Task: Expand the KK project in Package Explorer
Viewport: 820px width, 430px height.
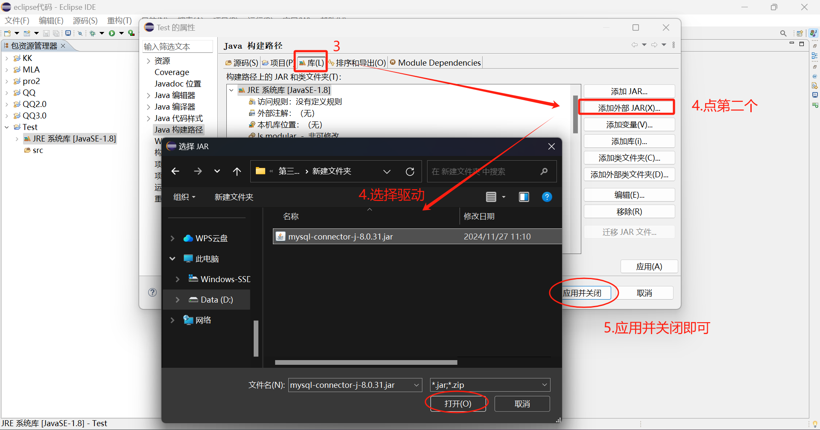Action: pos(7,58)
